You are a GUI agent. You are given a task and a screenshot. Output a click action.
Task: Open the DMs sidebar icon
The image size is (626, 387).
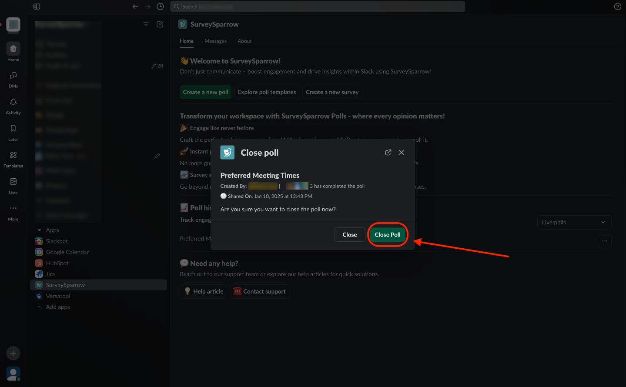[x=13, y=79]
